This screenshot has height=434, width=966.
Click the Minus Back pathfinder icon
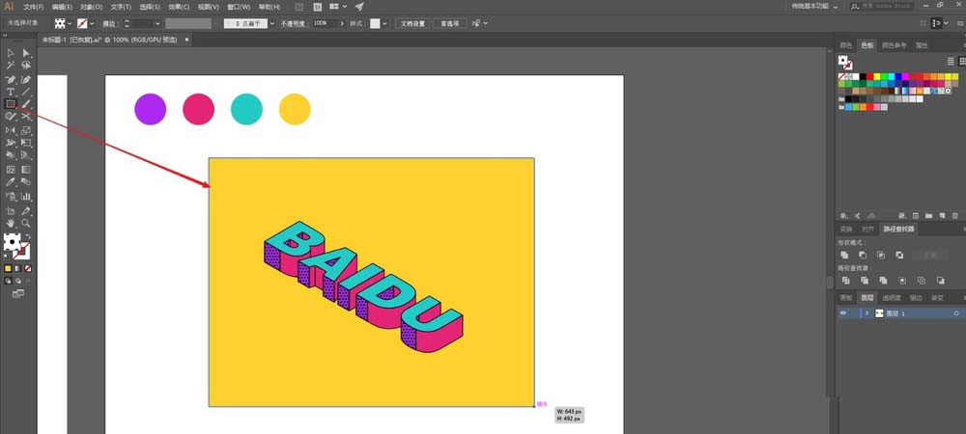click(941, 281)
